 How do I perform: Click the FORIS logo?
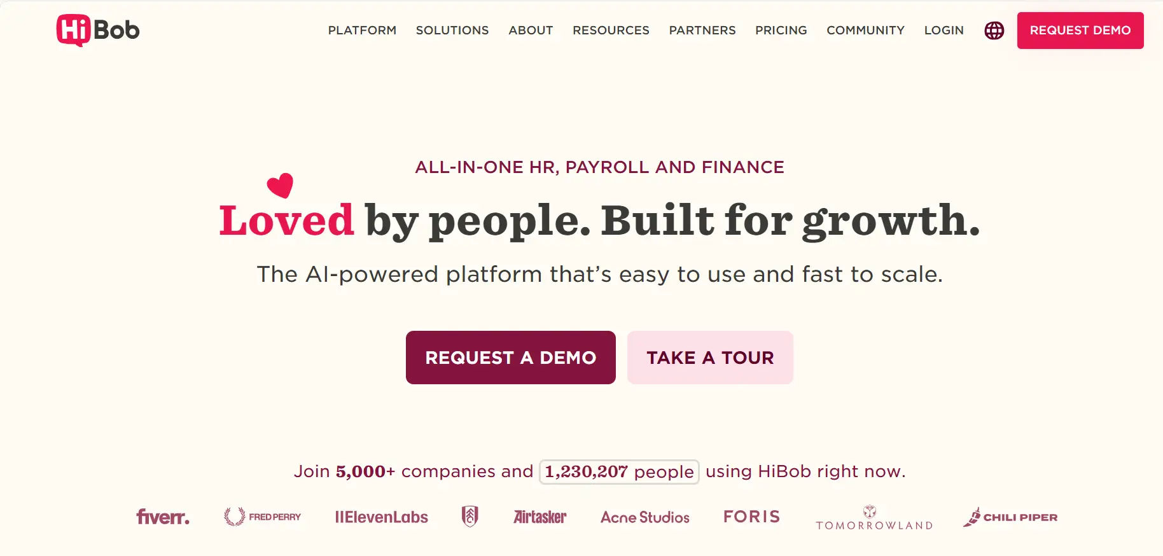pyautogui.click(x=751, y=516)
